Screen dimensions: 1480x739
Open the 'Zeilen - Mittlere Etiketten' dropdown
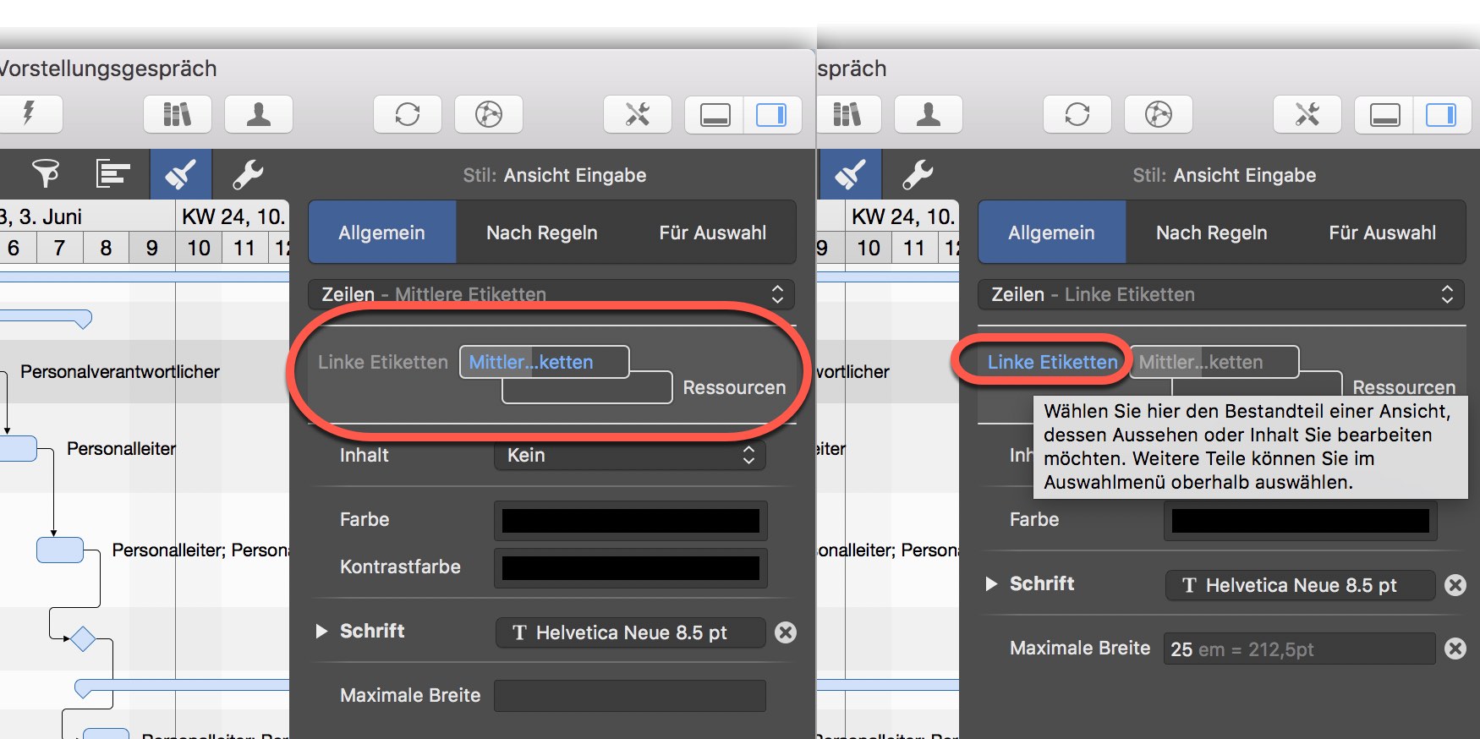coord(551,294)
